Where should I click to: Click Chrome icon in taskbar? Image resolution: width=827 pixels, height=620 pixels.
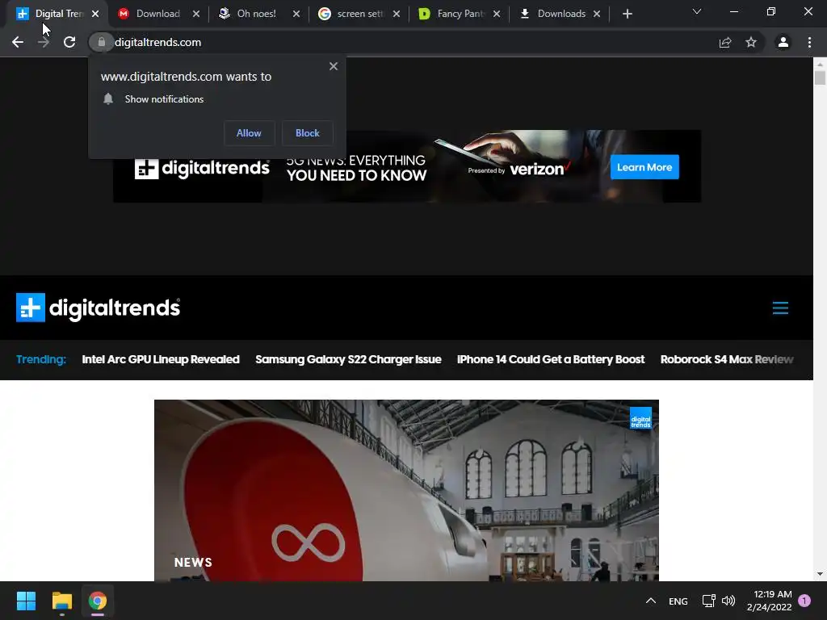pos(98,601)
